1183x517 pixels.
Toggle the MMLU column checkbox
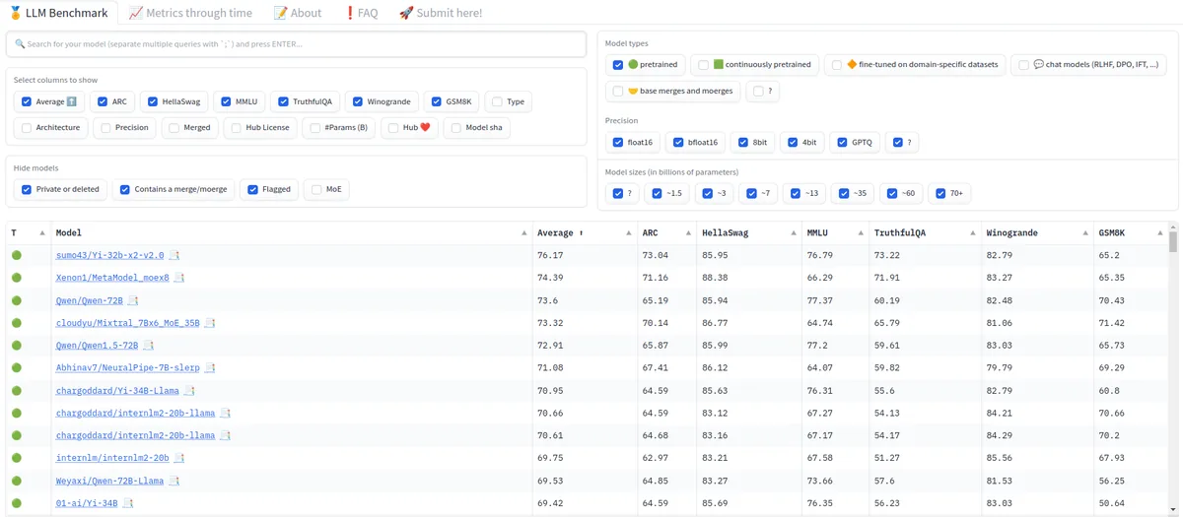(x=226, y=101)
